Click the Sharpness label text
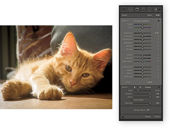Image resolution: width=170 pixels, height=128 pixels. tap(128, 67)
